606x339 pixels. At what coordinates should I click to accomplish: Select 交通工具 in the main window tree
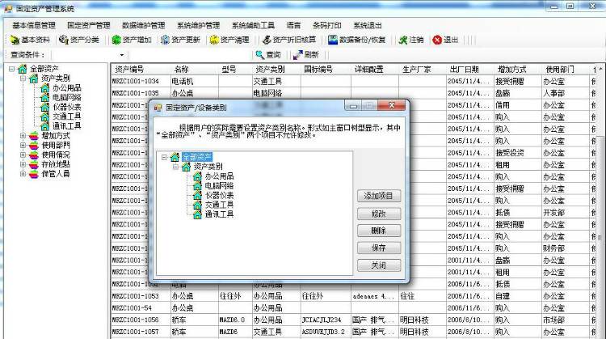66,117
